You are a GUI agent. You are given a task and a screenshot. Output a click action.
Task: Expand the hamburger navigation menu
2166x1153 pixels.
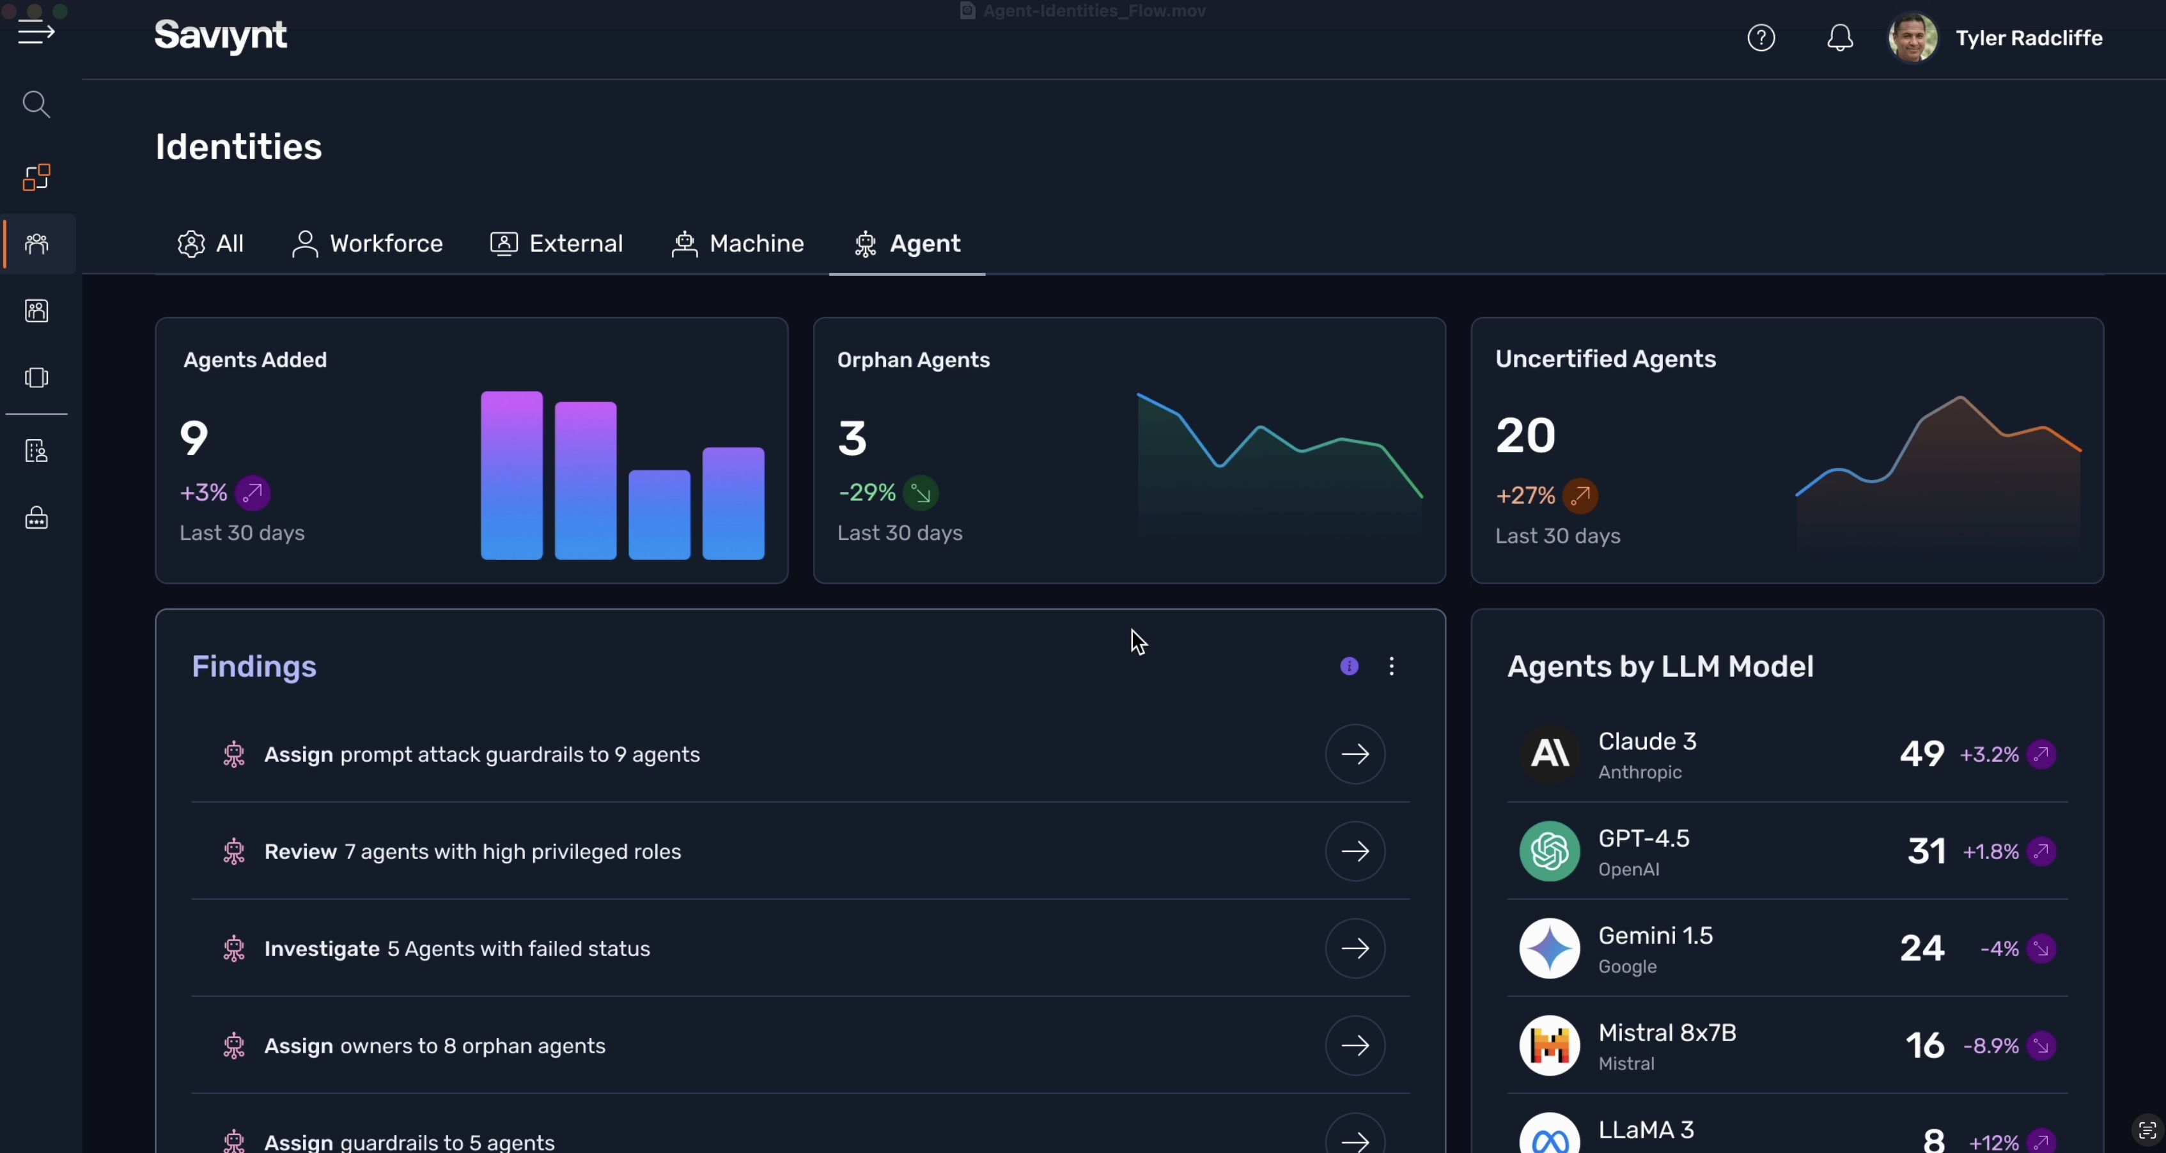(x=36, y=33)
